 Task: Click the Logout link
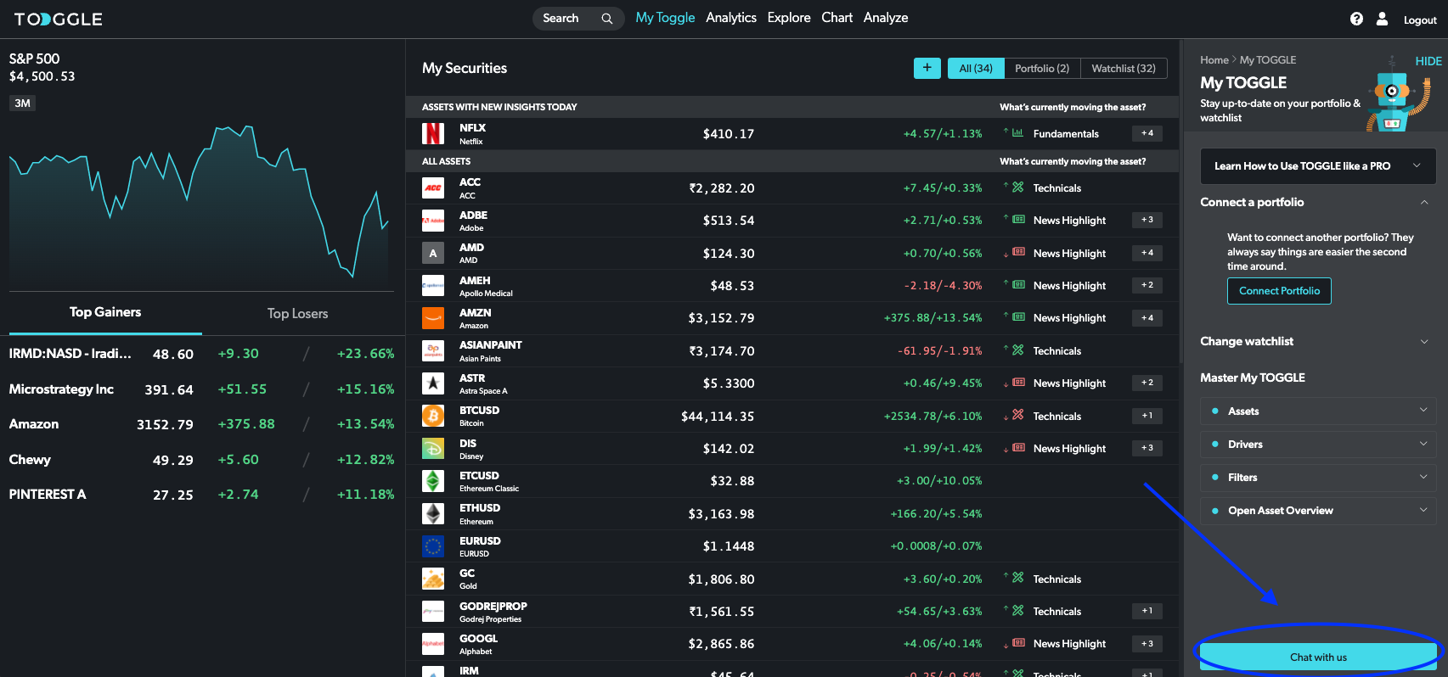click(x=1420, y=20)
